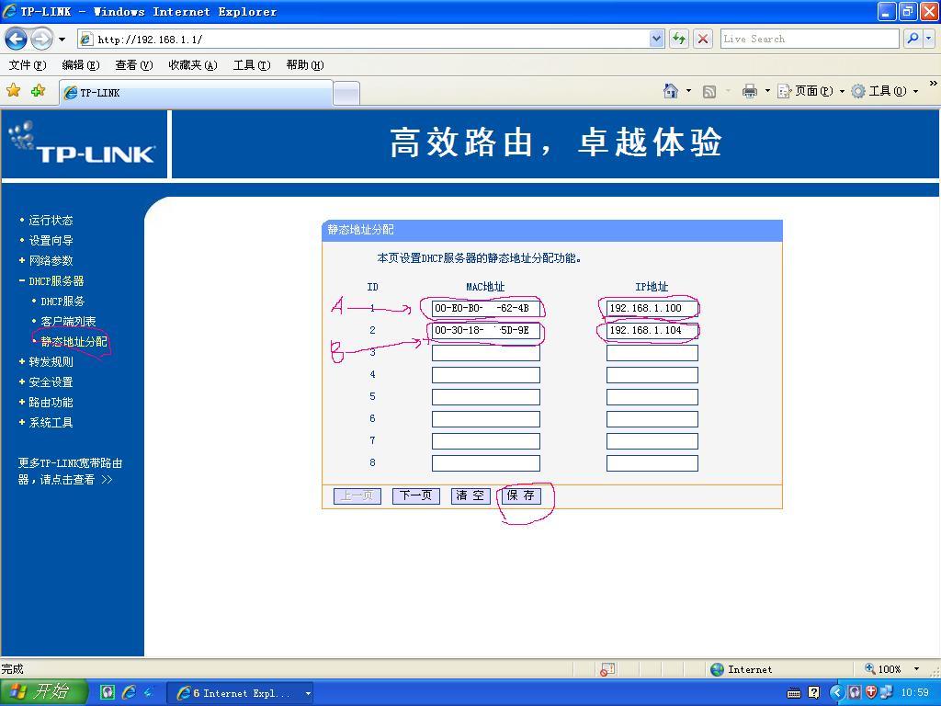The image size is (941, 706).
Task: Click the Live Search input box
Action: 809,39
